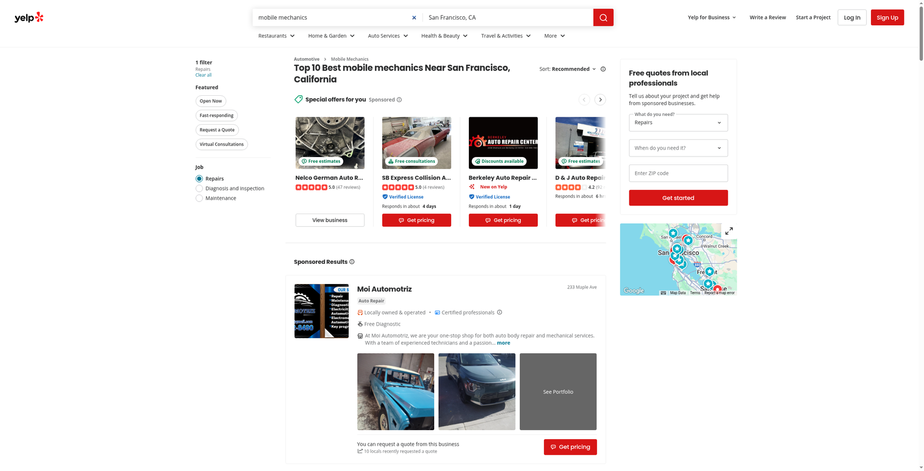924x471 pixels.
Task: Open Moi Automotriz logo thumbnail
Action: pos(322,311)
